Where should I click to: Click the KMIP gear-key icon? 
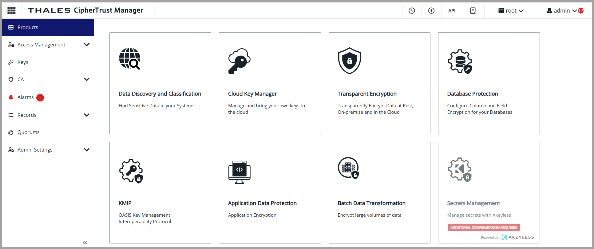click(x=131, y=171)
